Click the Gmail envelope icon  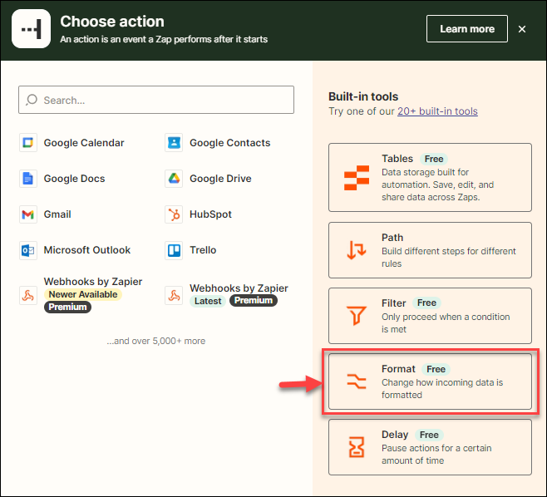(x=28, y=214)
